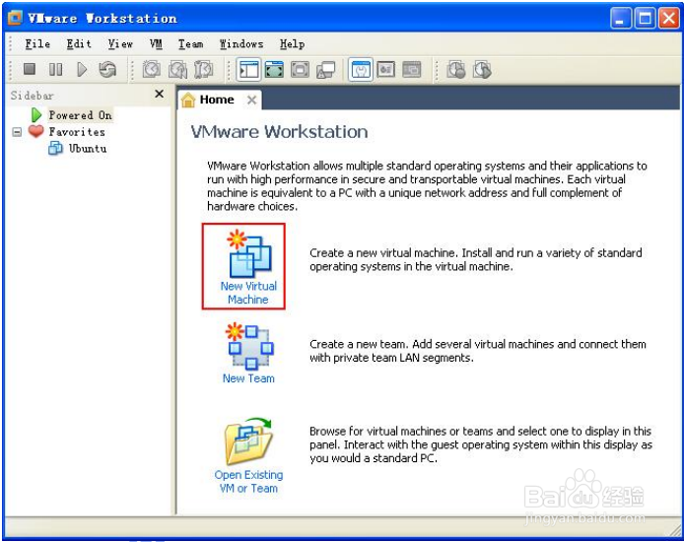Select Powered On in the sidebar
The width and height of the screenshot is (684, 542).
point(80,115)
